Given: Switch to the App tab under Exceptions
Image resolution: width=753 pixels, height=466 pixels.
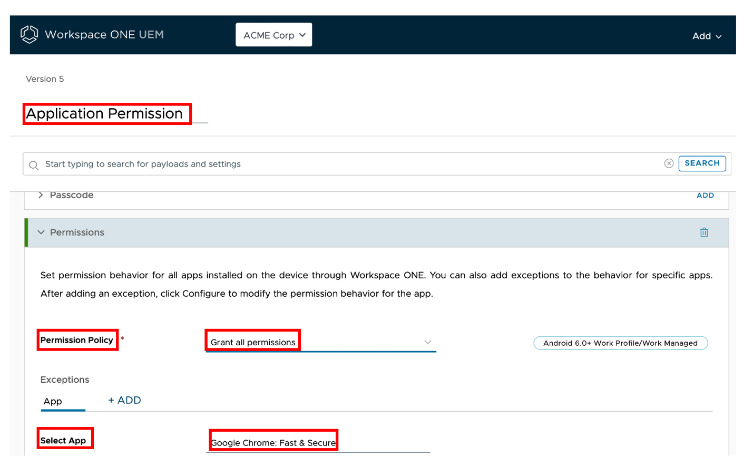Looking at the screenshot, I should (53, 401).
